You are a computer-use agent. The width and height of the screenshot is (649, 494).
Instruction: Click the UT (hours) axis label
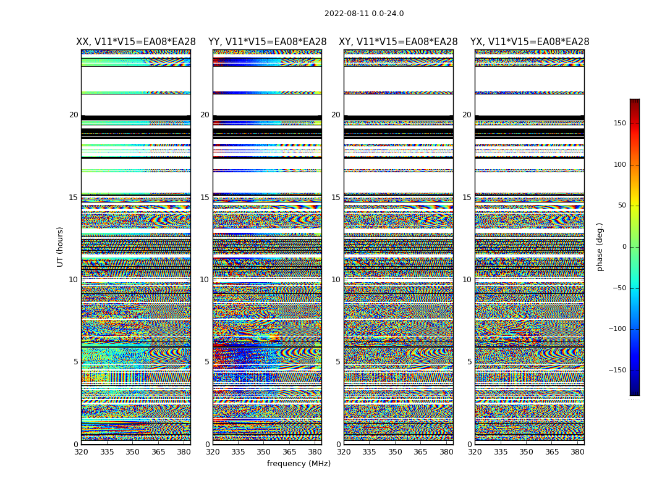(60, 247)
